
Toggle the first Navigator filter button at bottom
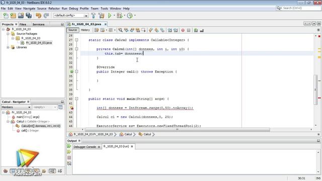(x=6, y=171)
